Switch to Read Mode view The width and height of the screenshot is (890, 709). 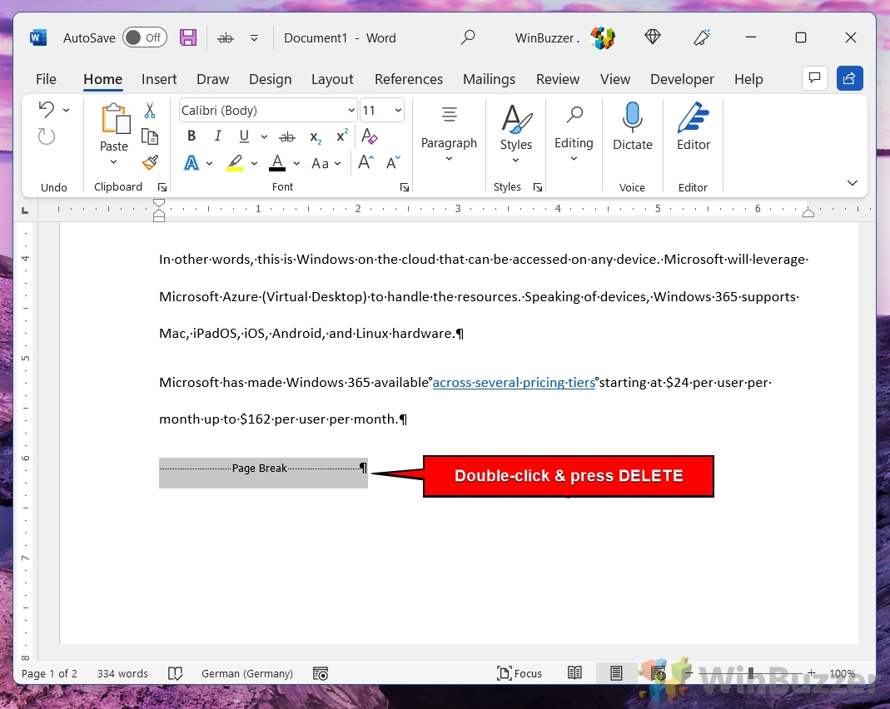(574, 673)
